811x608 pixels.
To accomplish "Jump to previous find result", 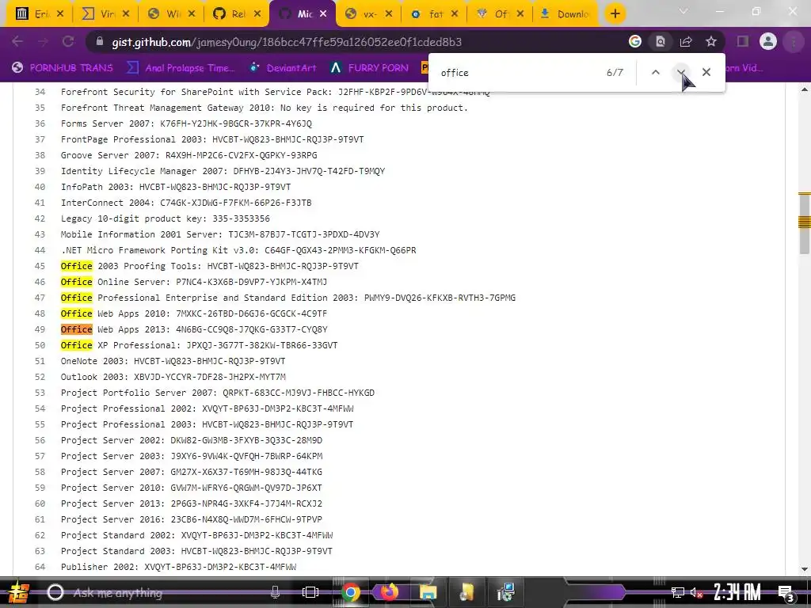I will point(655,72).
